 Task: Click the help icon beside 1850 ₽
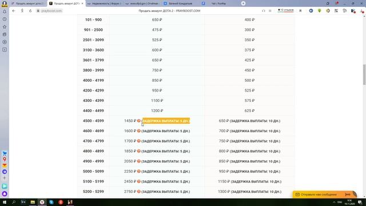coord(138,151)
